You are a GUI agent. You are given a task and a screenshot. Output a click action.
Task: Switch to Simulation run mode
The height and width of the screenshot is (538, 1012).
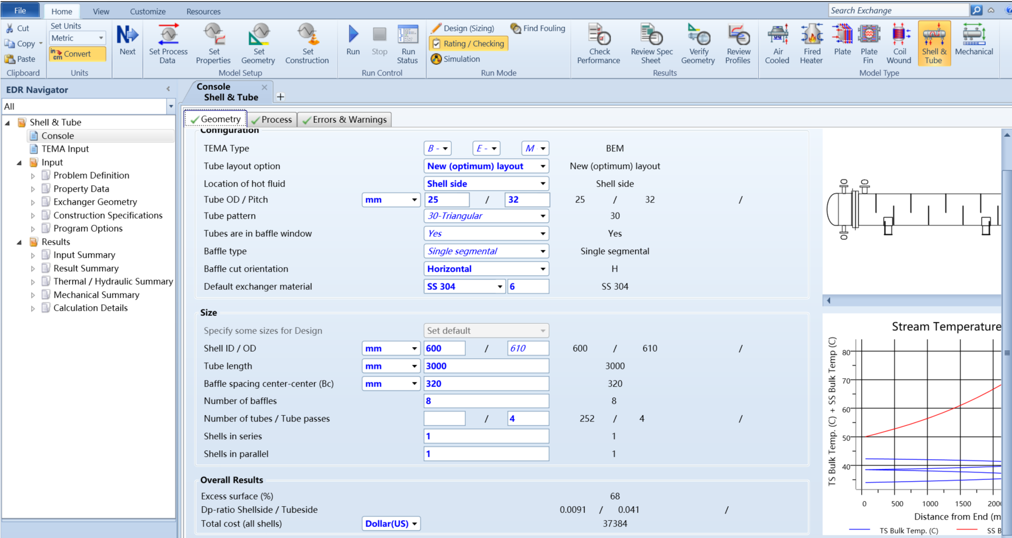[x=456, y=59]
